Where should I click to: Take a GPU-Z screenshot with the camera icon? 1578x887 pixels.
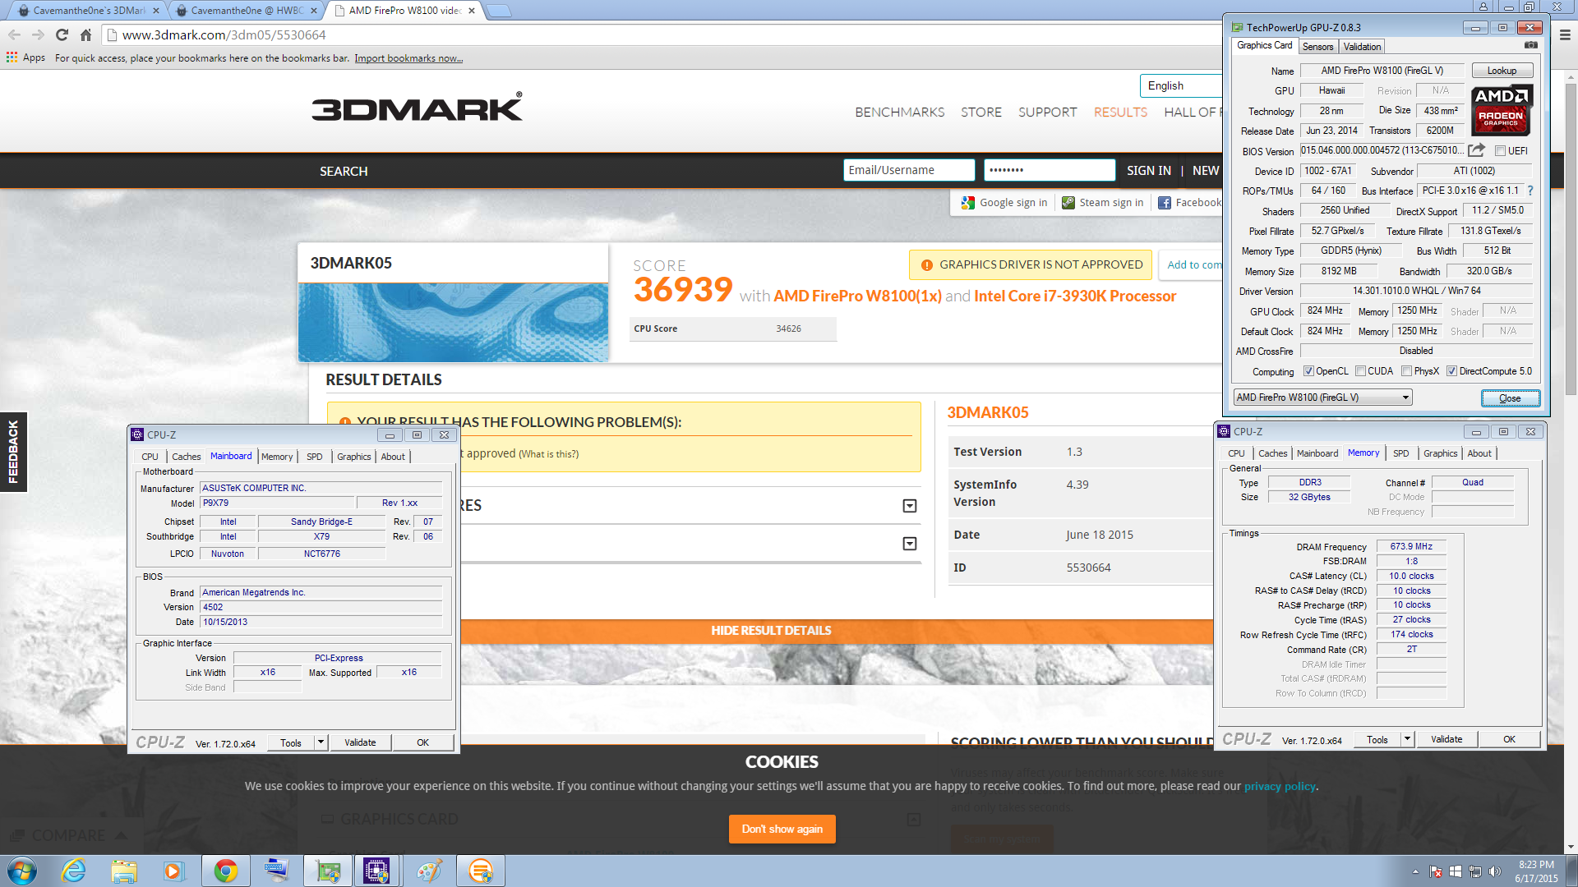(1531, 45)
